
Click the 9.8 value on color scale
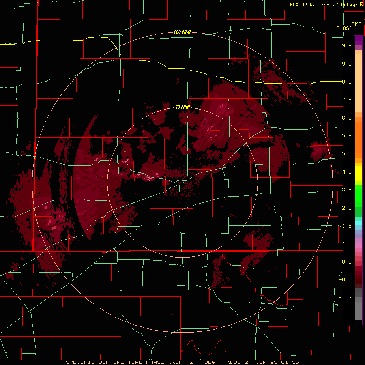[347, 45]
